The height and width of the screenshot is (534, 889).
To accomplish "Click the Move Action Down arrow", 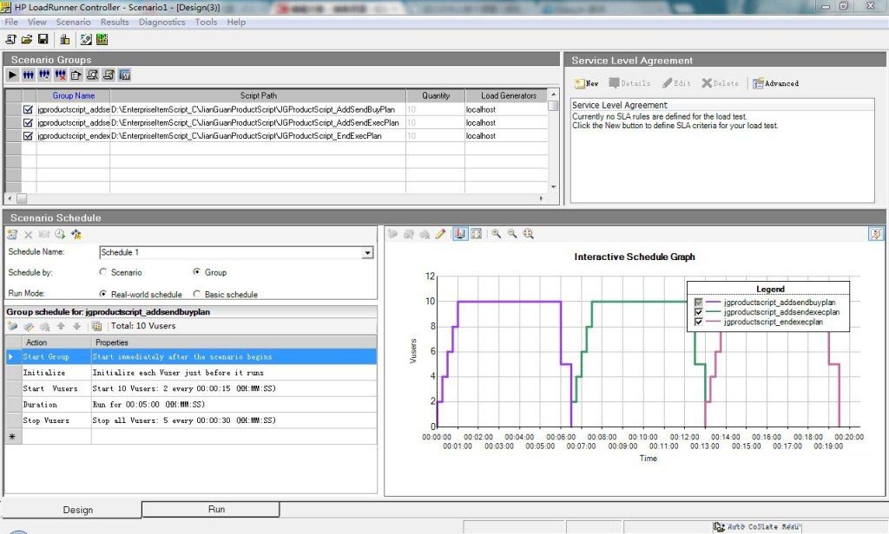I will coord(76,326).
